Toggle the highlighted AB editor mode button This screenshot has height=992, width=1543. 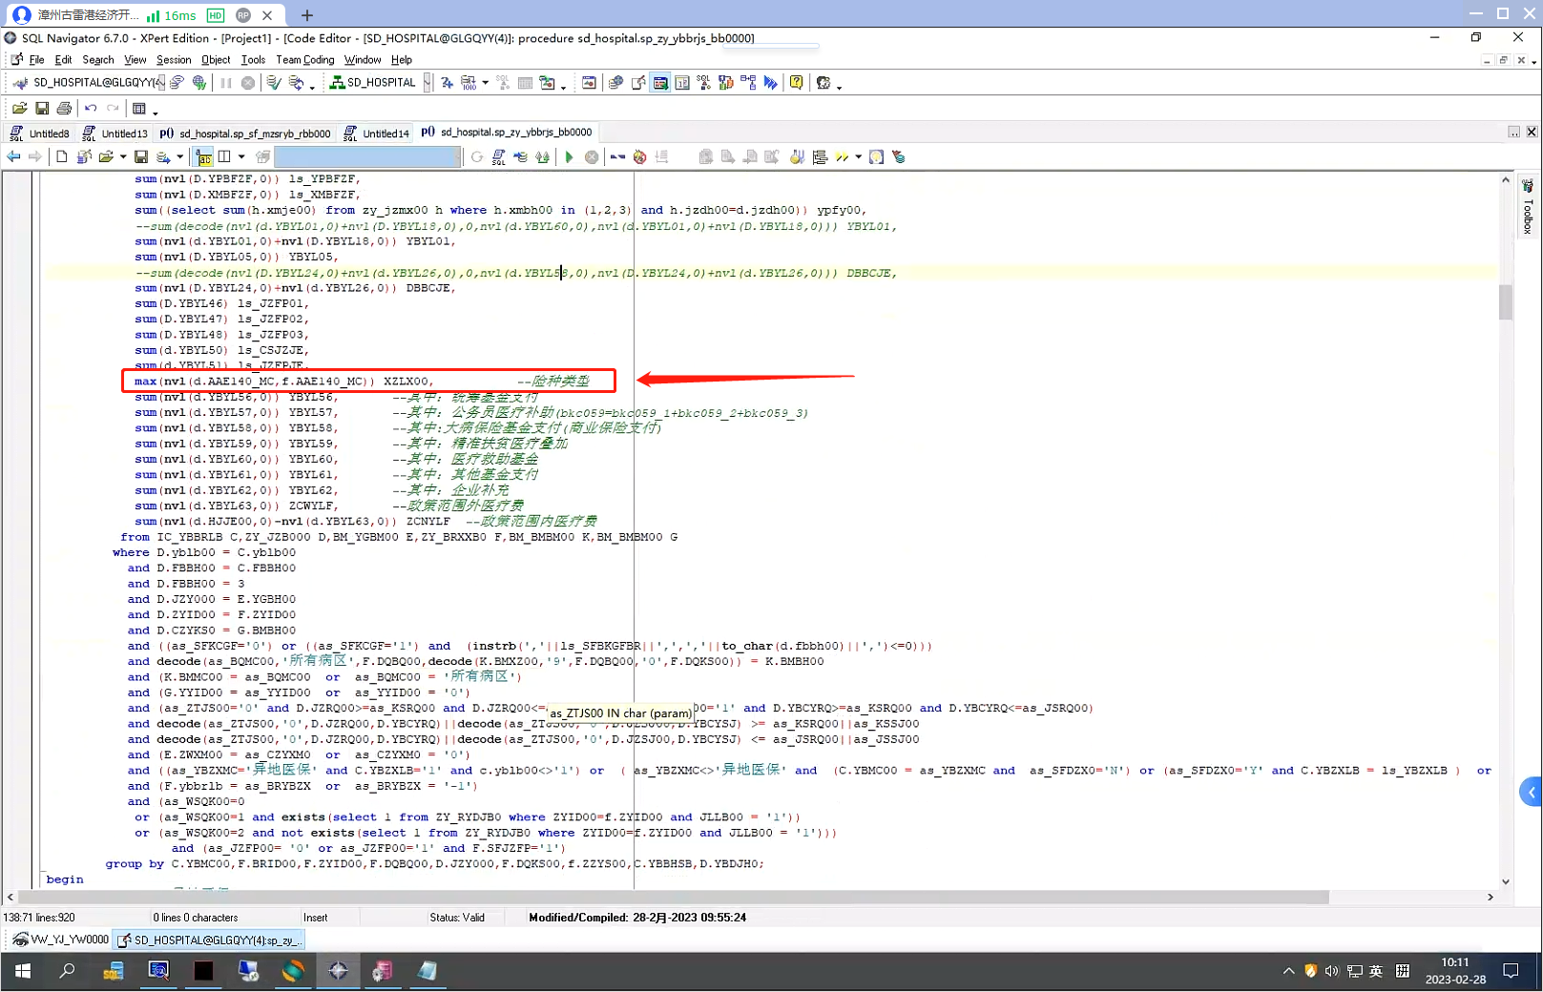click(x=203, y=157)
